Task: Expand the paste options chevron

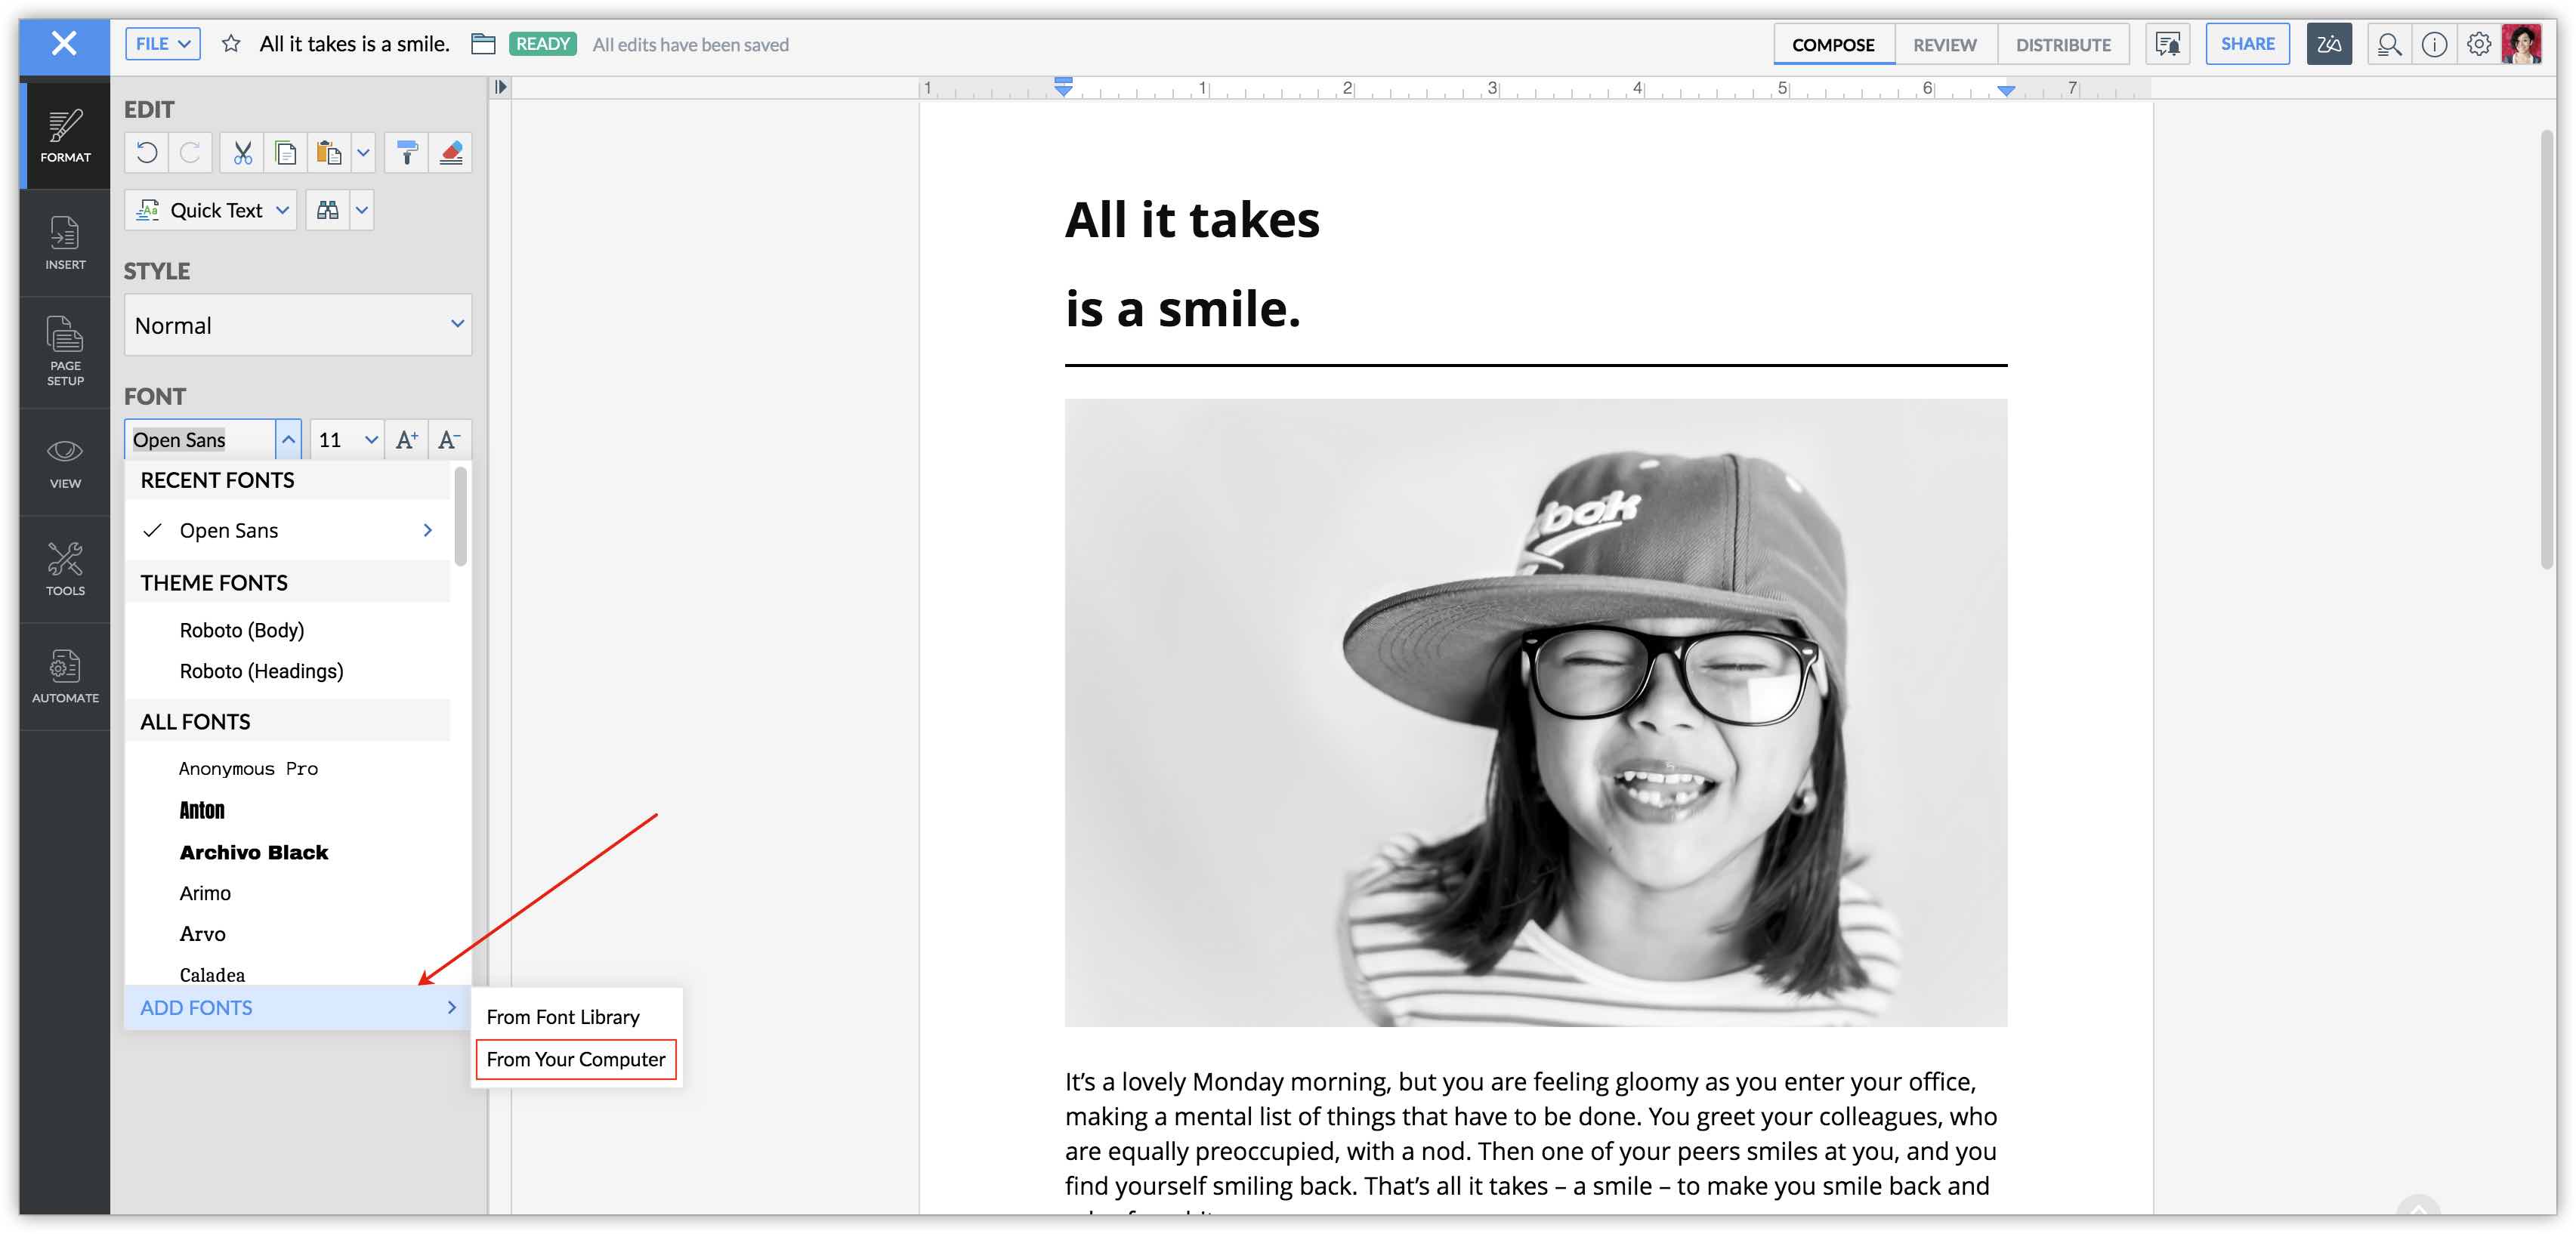Action: (362, 152)
